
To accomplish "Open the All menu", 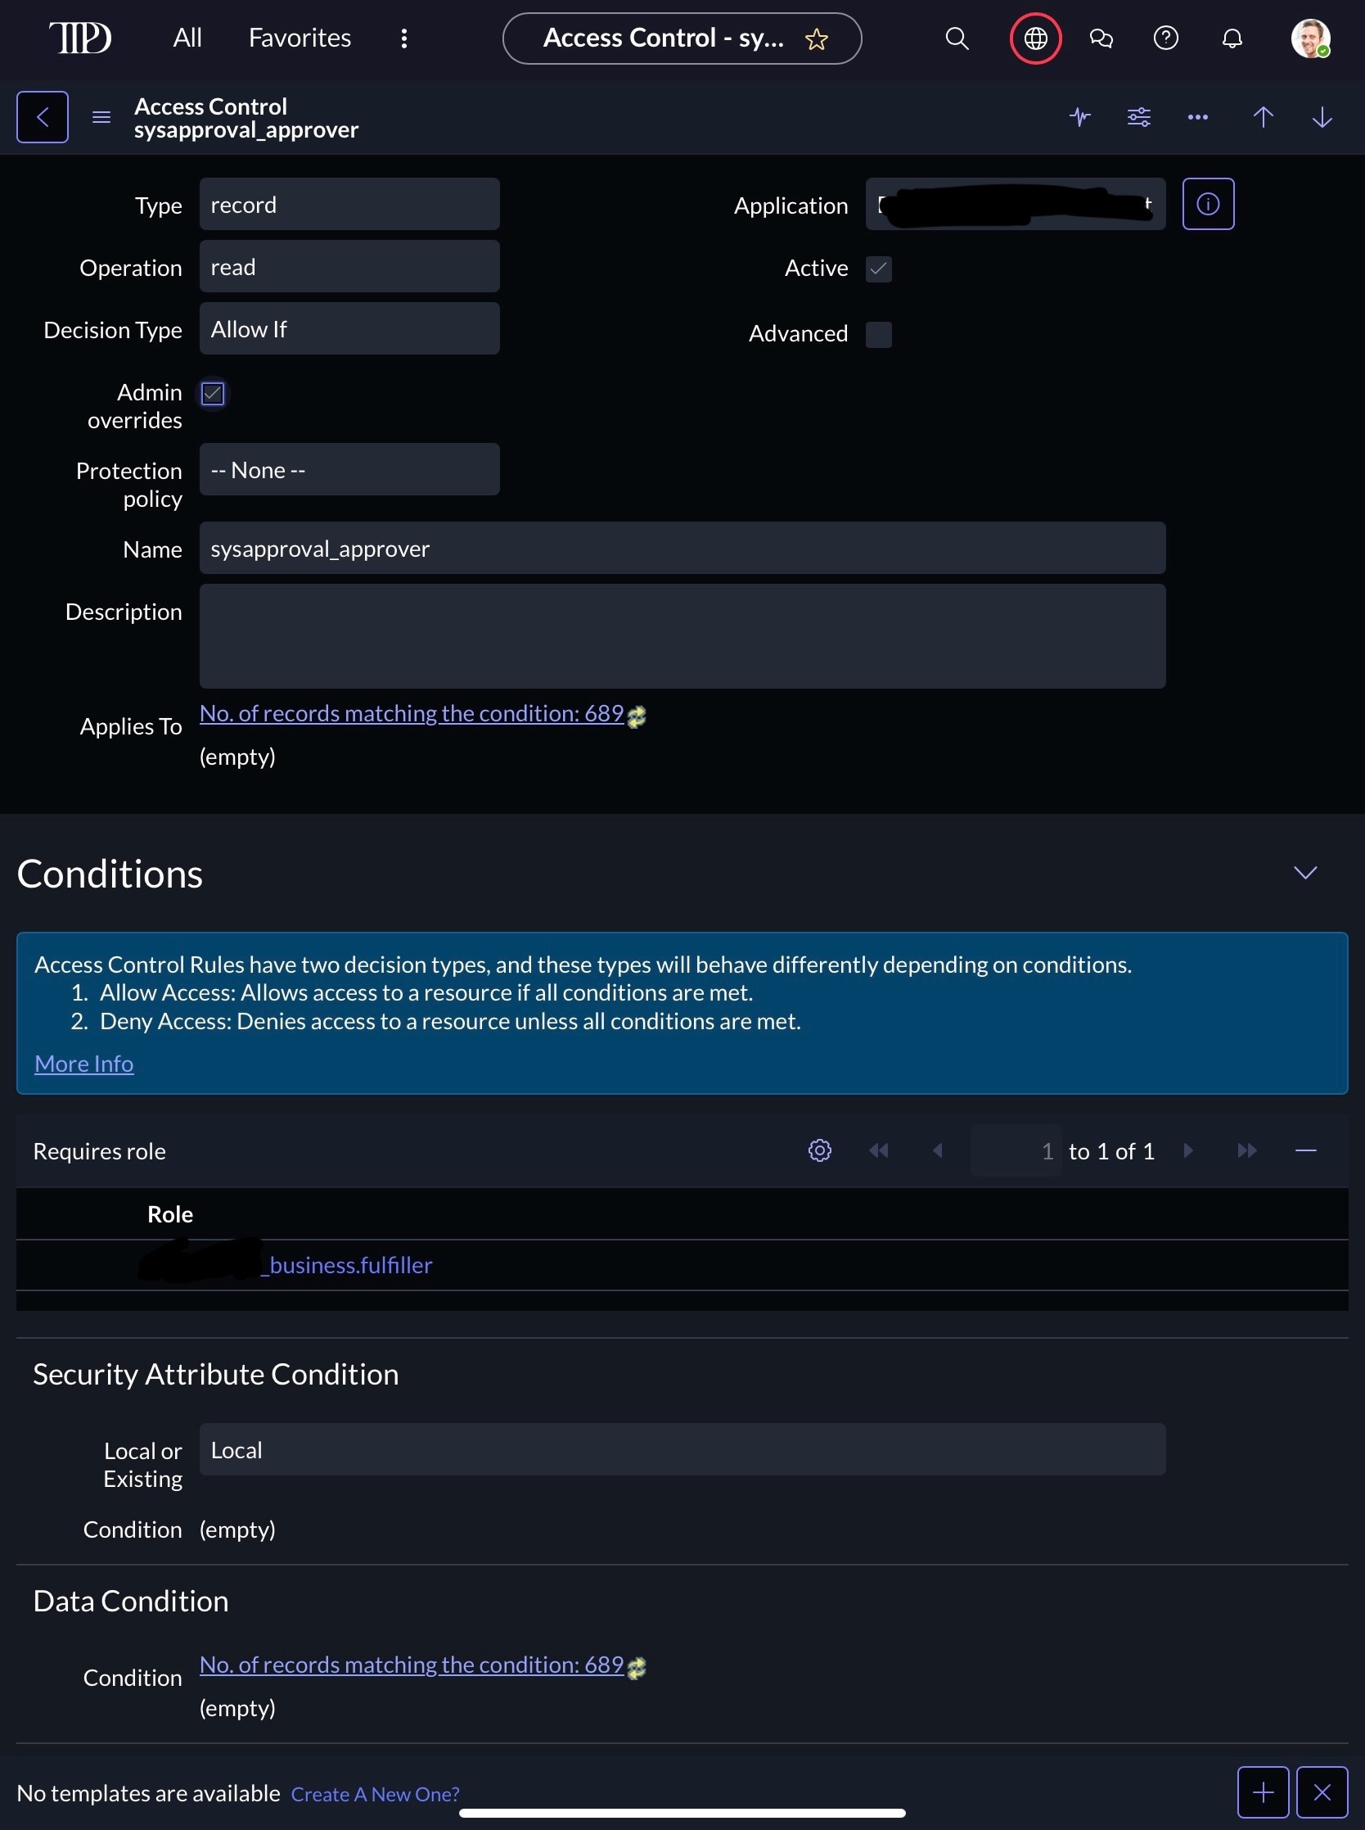I will [187, 38].
